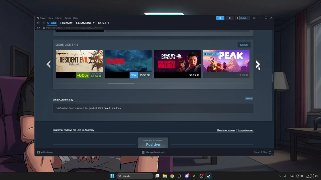This screenshot has height=180, width=321.
Task: Open Discord from the taskbar
Action: (187, 176)
